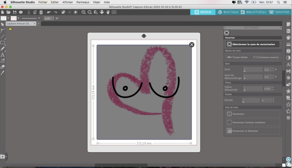The height and width of the screenshot is (168, 292).
Task: Open the line color dropdown arrow
Action: pos(18,18)
